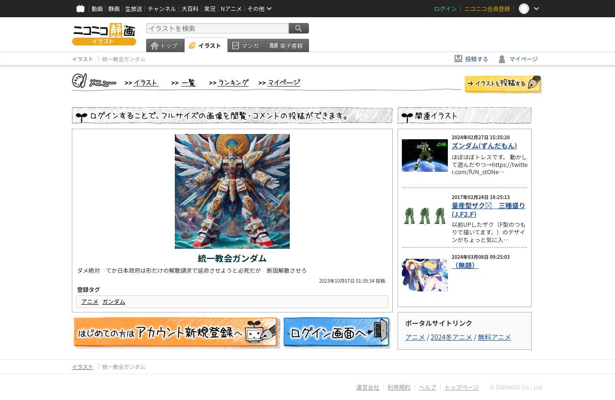
Task: Click the user avatar icon
Action: click(x=524, y=9)
